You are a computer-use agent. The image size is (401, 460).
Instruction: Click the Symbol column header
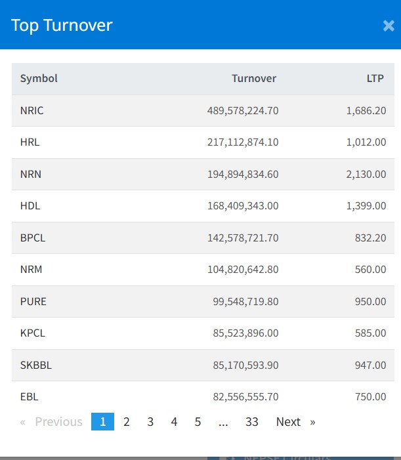39,79
